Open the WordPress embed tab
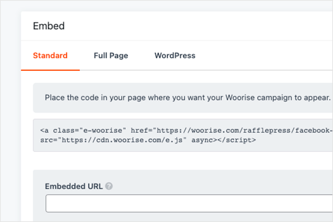333x222 pixels. coord(175,55)
